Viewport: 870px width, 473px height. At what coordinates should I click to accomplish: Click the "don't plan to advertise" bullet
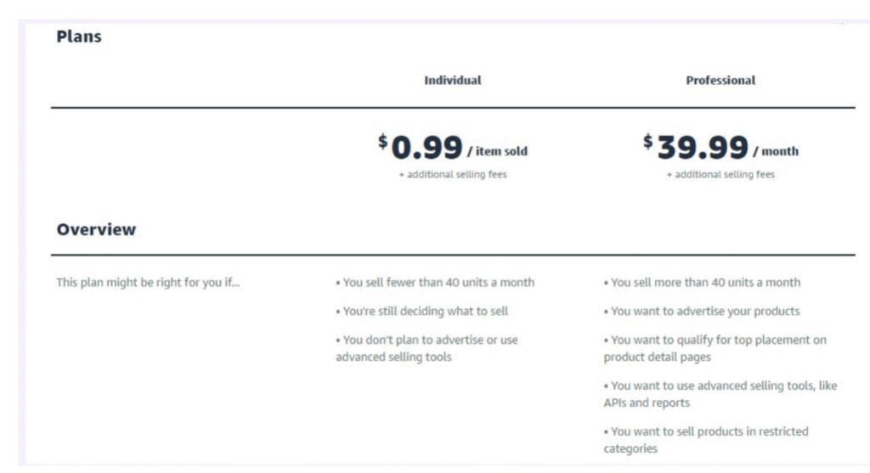pyautogui.click(x=427, y=348)
